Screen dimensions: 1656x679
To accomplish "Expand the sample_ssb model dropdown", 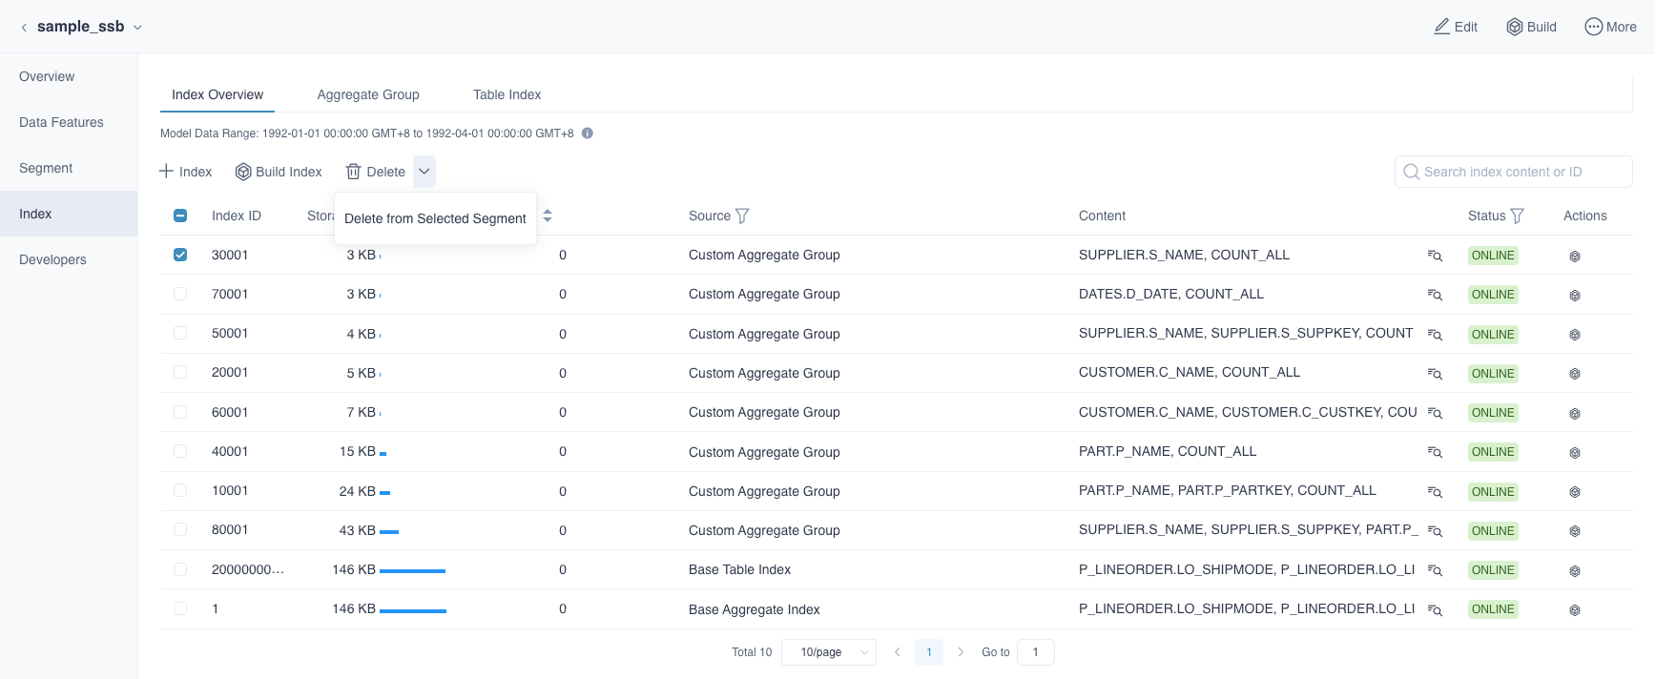I will click(x=137, y=28).
